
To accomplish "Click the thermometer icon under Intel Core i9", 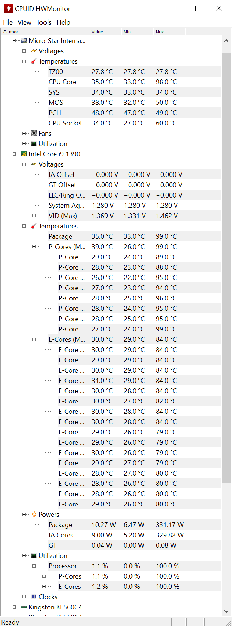I will point(34,226).
